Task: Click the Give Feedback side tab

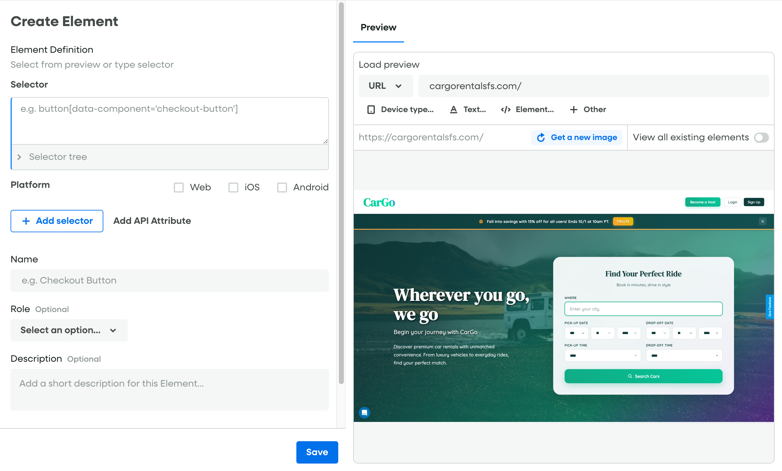Action: coord(770,306)
